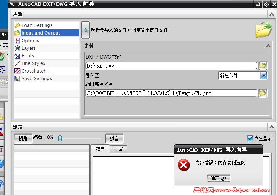The height and width of the screenshot is (195, 277).
Task: Open the Line Styles step
Action: coord(47,63)
